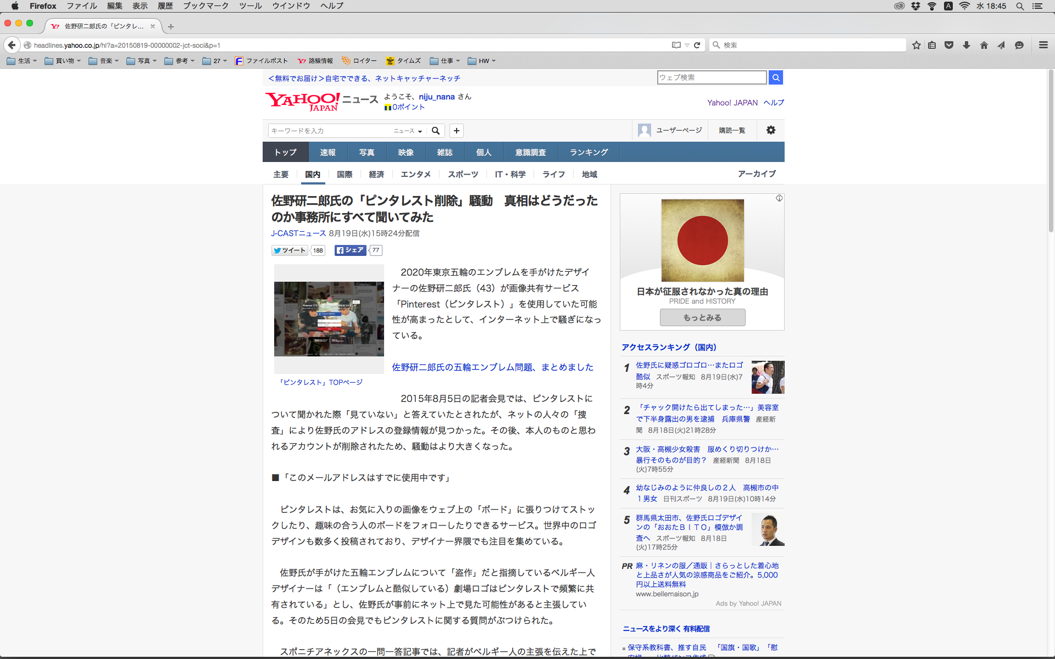Viewport: 1055px width, 659px height.
Task: Bookmark this page with the star icon
Action: pos(916,45)
